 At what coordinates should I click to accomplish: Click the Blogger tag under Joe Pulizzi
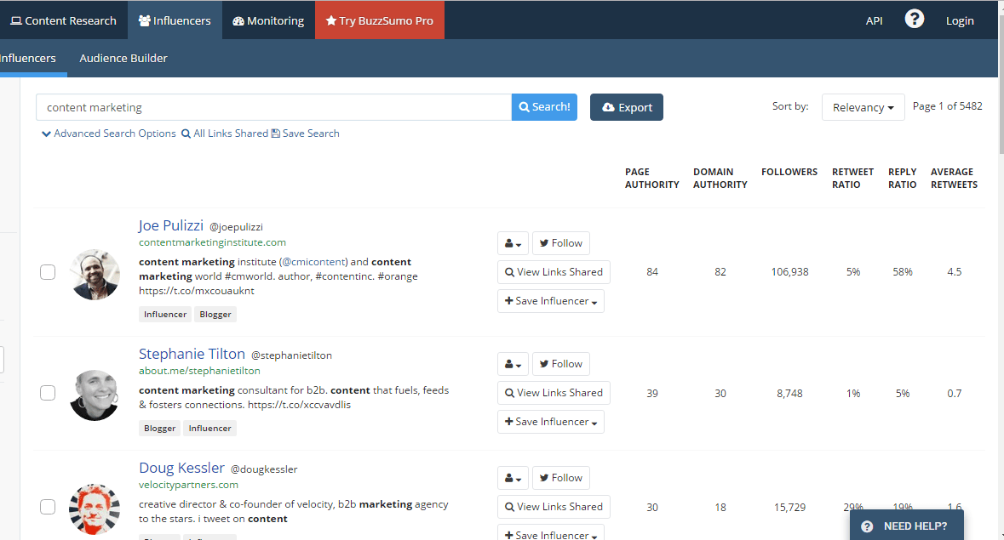215,315
